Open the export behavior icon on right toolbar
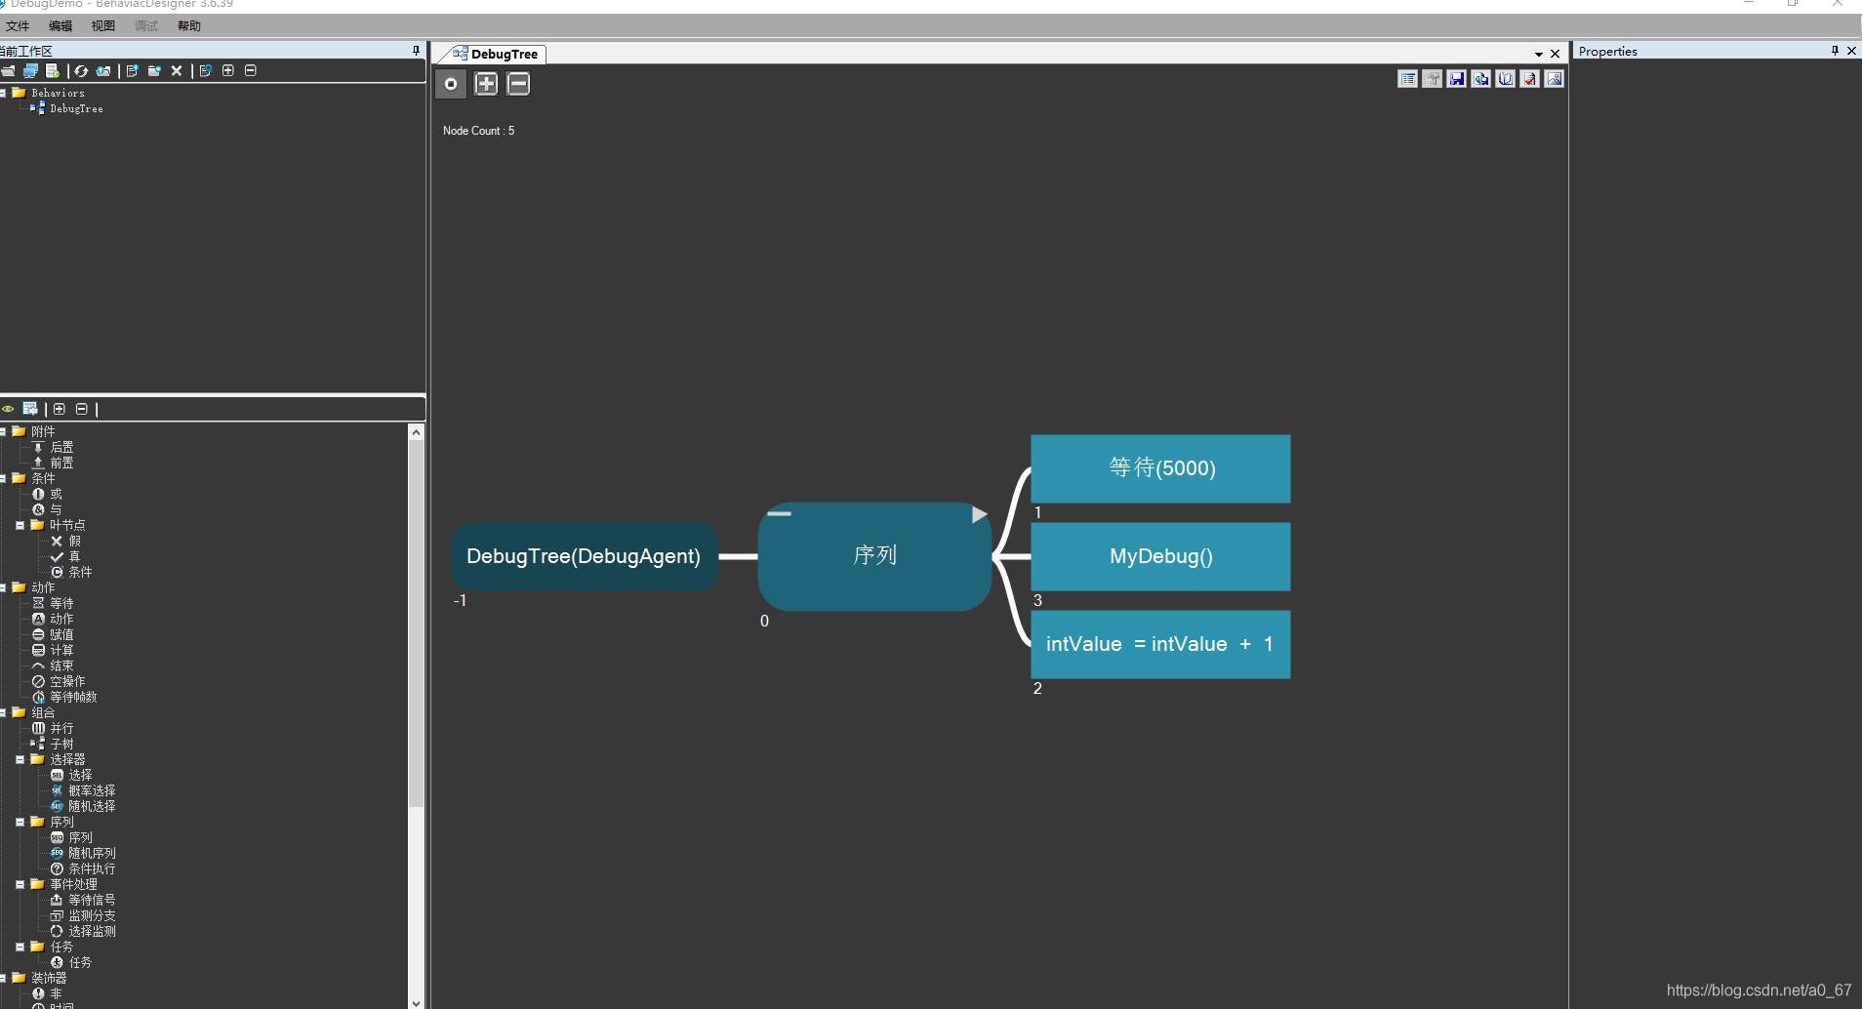 [1481, 79]
